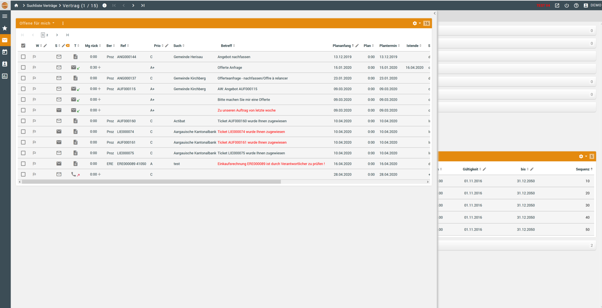The width and height of the screenshot is (602, 308).
Task: Check the row for Offerte Anfrage
Action: click(23, 67)
